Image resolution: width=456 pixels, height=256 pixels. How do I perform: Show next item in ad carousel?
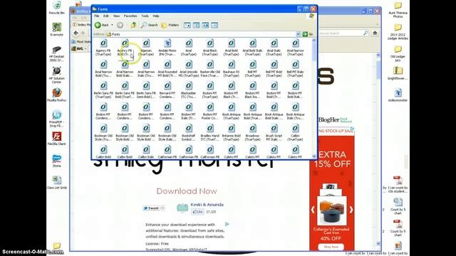coord(351,210)
